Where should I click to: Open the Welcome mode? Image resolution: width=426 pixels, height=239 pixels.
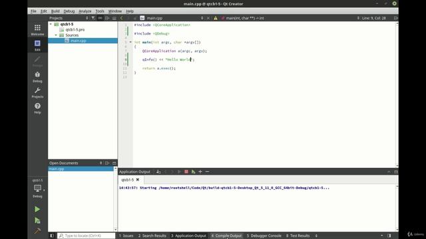pos(37,30)
